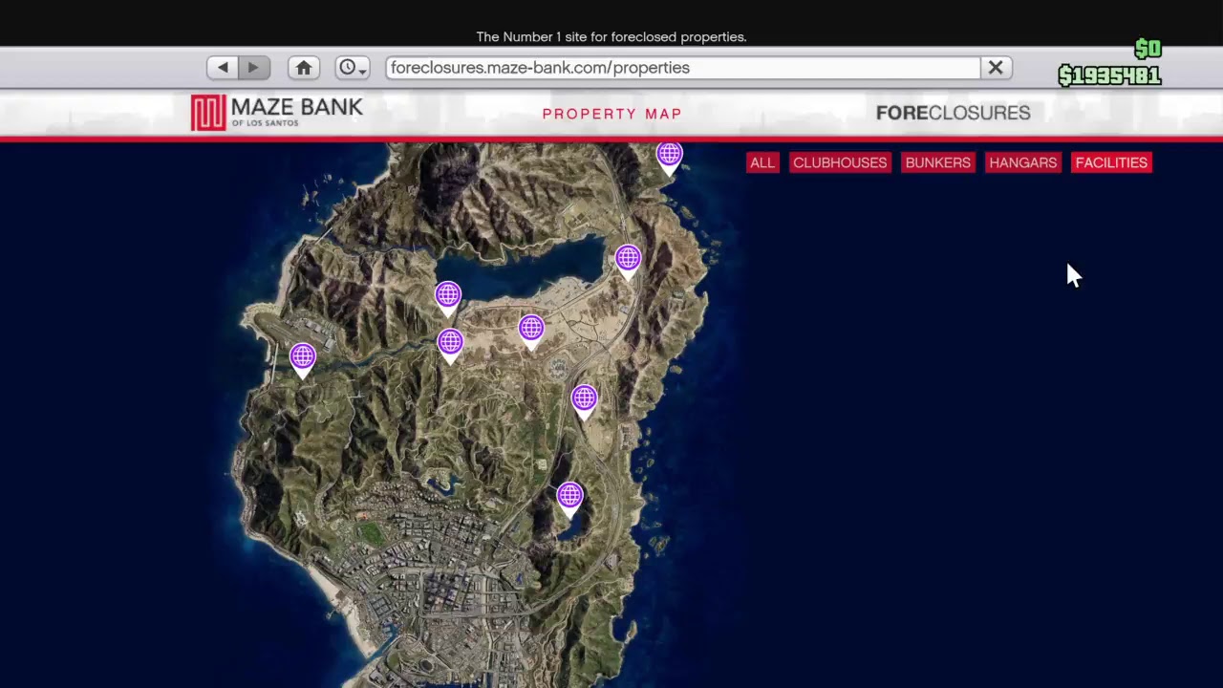Click the $0 cash amount

click(1148, 49)
